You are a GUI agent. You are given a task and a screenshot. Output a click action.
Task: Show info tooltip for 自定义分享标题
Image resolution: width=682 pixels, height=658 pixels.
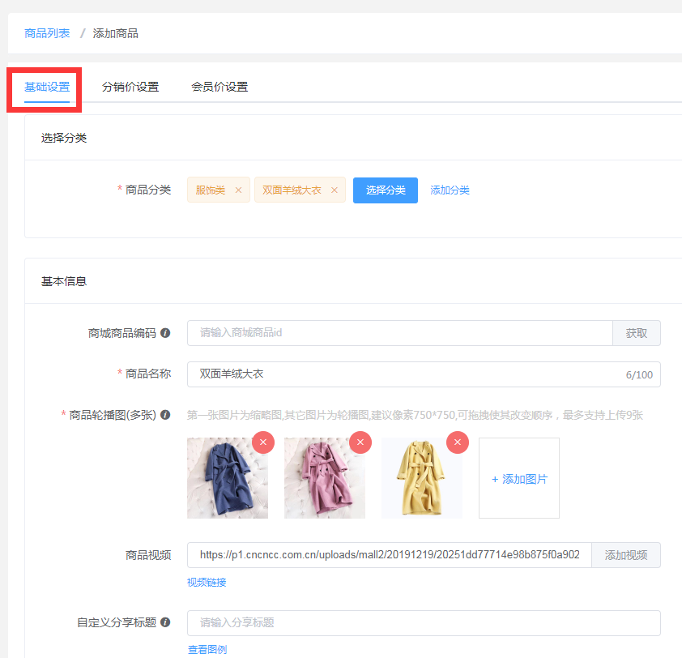(x=165, y=622)
